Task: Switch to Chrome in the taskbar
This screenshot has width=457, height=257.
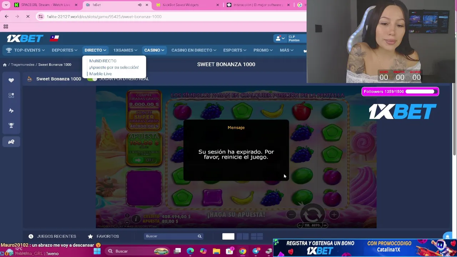Action: [242, 251]
